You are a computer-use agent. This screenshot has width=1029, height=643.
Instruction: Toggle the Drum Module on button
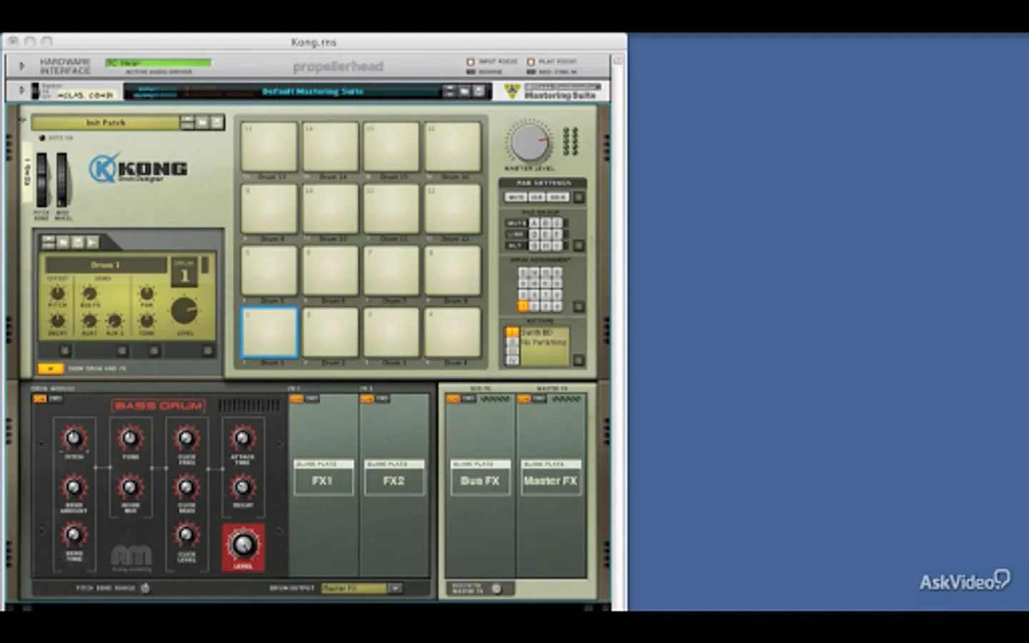tap(40, 399)
